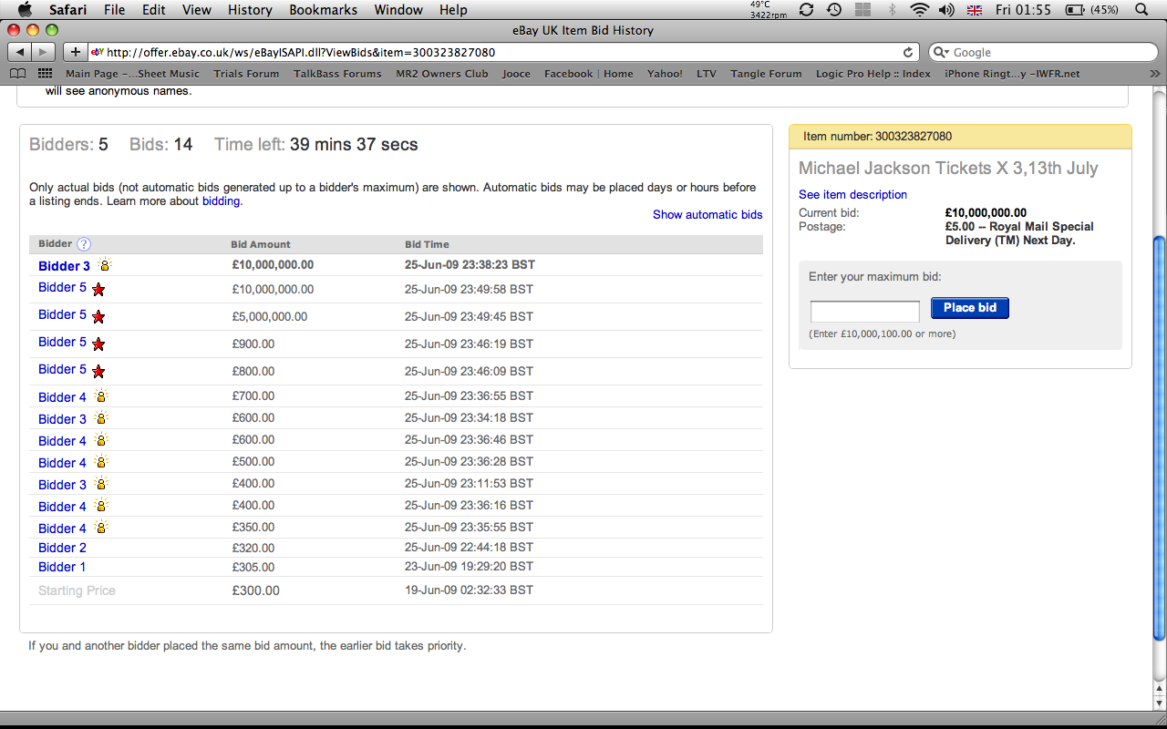Open the Google search engine dropdown
The width and height of the screenshot is (1167, 729).
(939, 53)
